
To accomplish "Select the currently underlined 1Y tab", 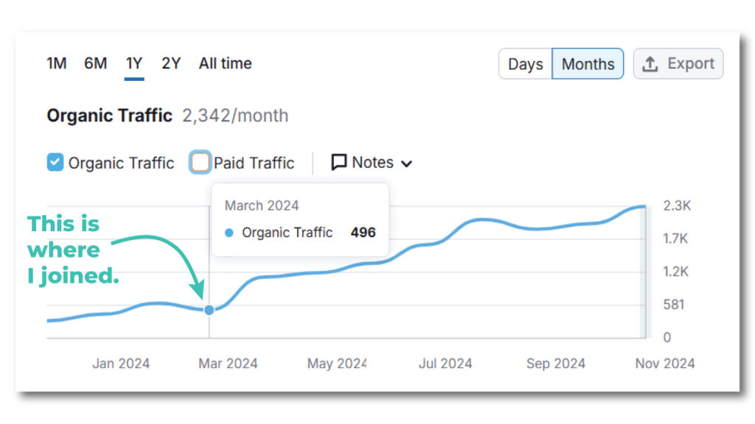I will (x=133, y=63).
